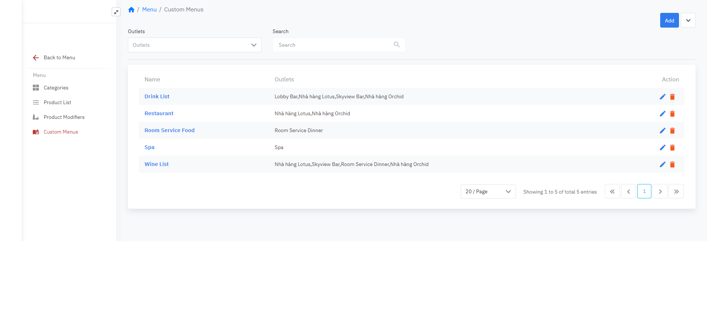Change the 20 / Page size dropdown

coord(488,191)
